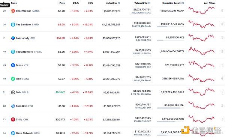This screenshot has height=138, width=225.
Task: Open the three-dot menu for Enjin Coin
Action: pyautogui.click(x=222, y=106)
